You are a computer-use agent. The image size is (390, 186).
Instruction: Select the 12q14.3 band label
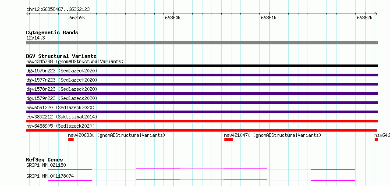point(35,38)
